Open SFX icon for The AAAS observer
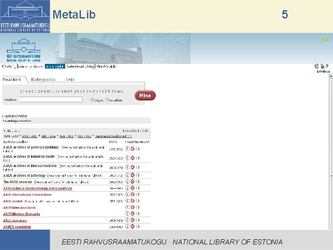This screenshot has height=250, width=333. 132,181
